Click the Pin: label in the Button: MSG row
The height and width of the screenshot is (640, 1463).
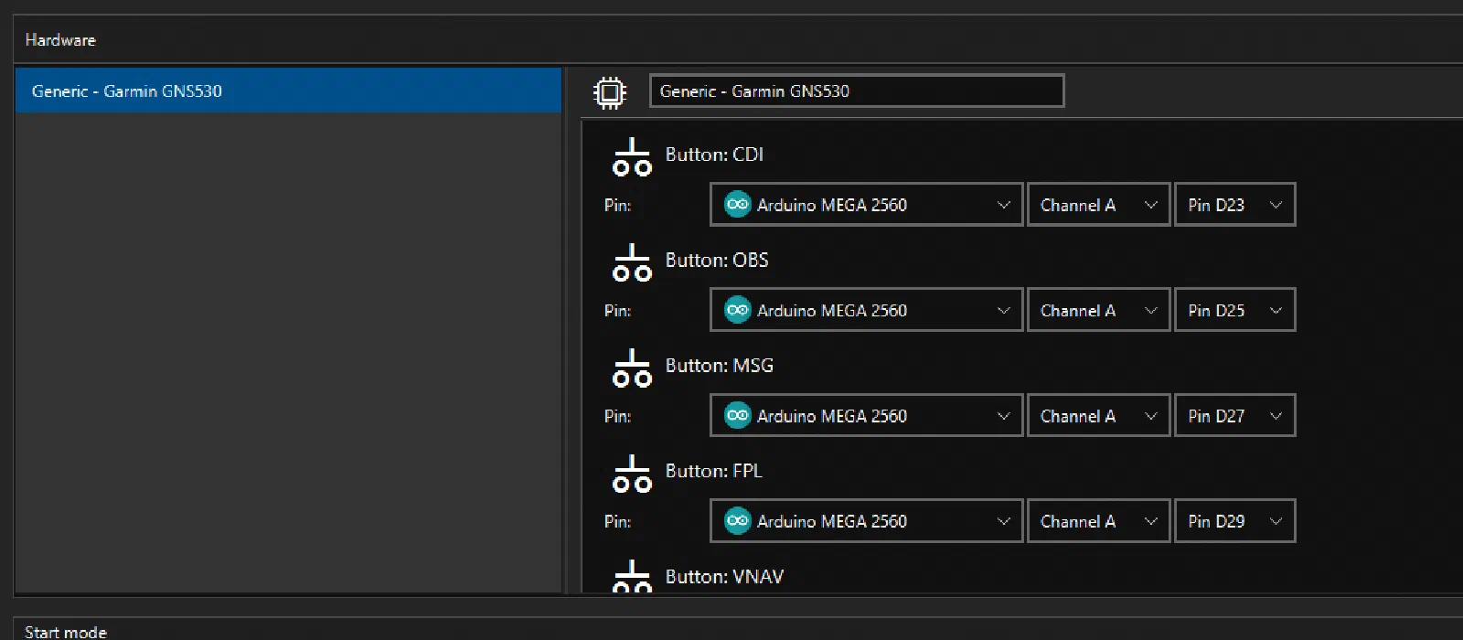(617, 415)
